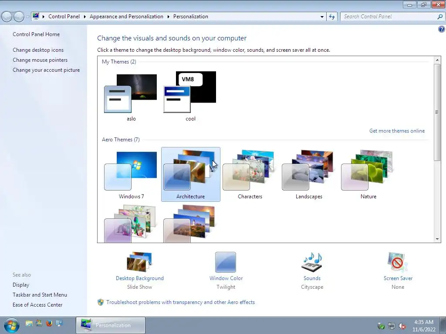Launch Firefox from the taskbar
The height and width of the screenshot is (334, 446).
[x=49, y=323]
